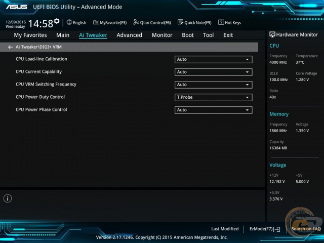Select CPU Power Phase Control label

[42, 109]
